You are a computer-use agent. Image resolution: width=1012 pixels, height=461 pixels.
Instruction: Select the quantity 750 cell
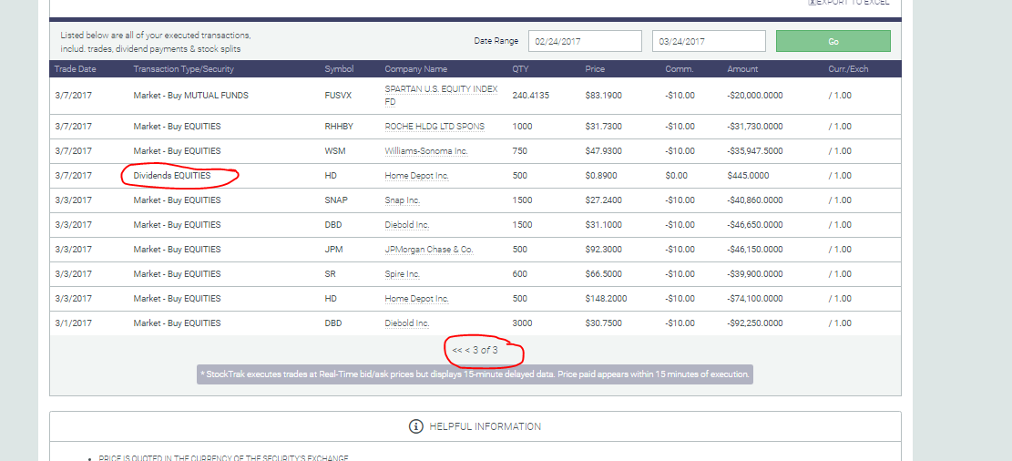coord(519,151)
